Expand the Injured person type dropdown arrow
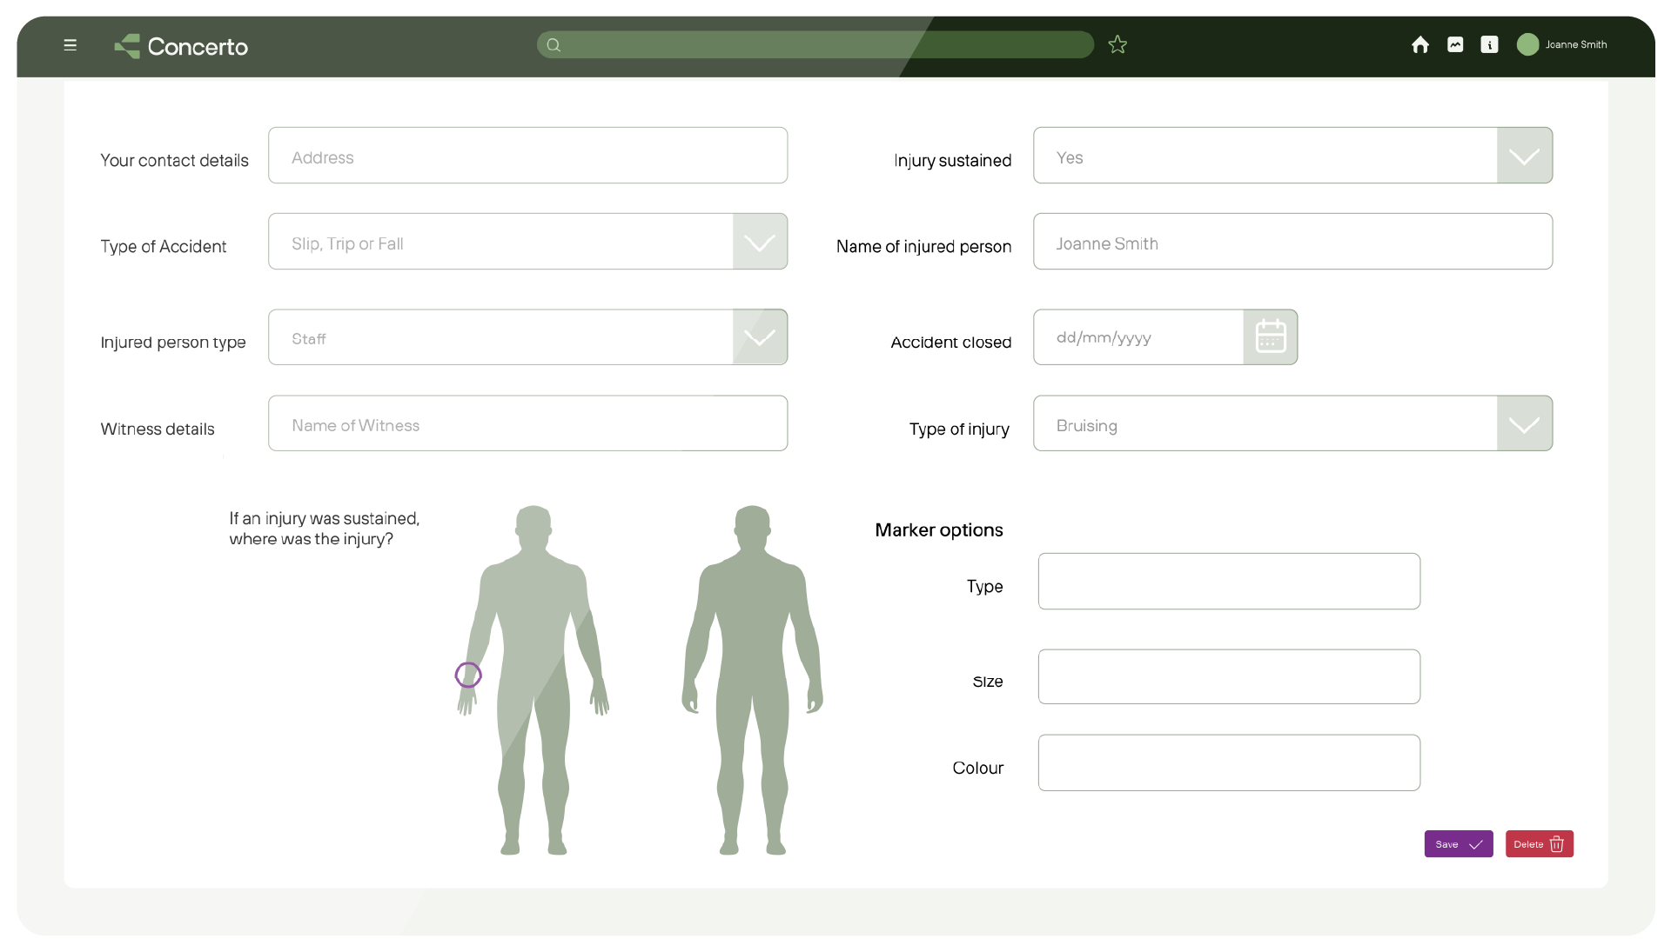 (760, 337)
